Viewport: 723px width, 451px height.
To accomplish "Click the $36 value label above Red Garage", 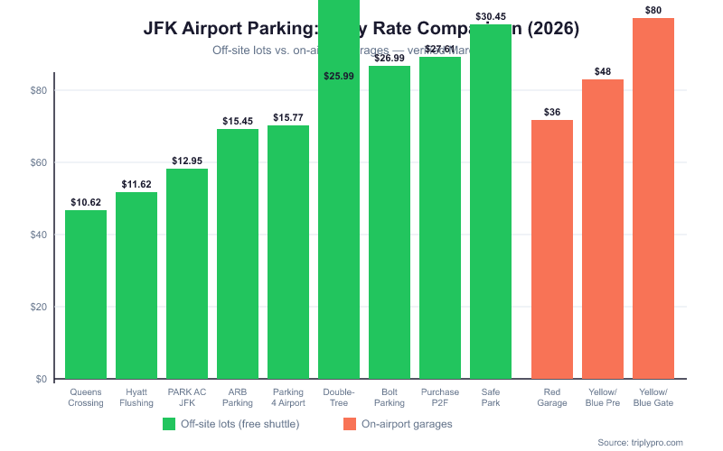I will [552, 112].
